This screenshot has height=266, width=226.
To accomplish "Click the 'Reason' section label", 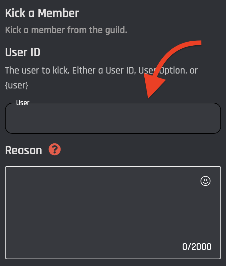I will [24, 151].
